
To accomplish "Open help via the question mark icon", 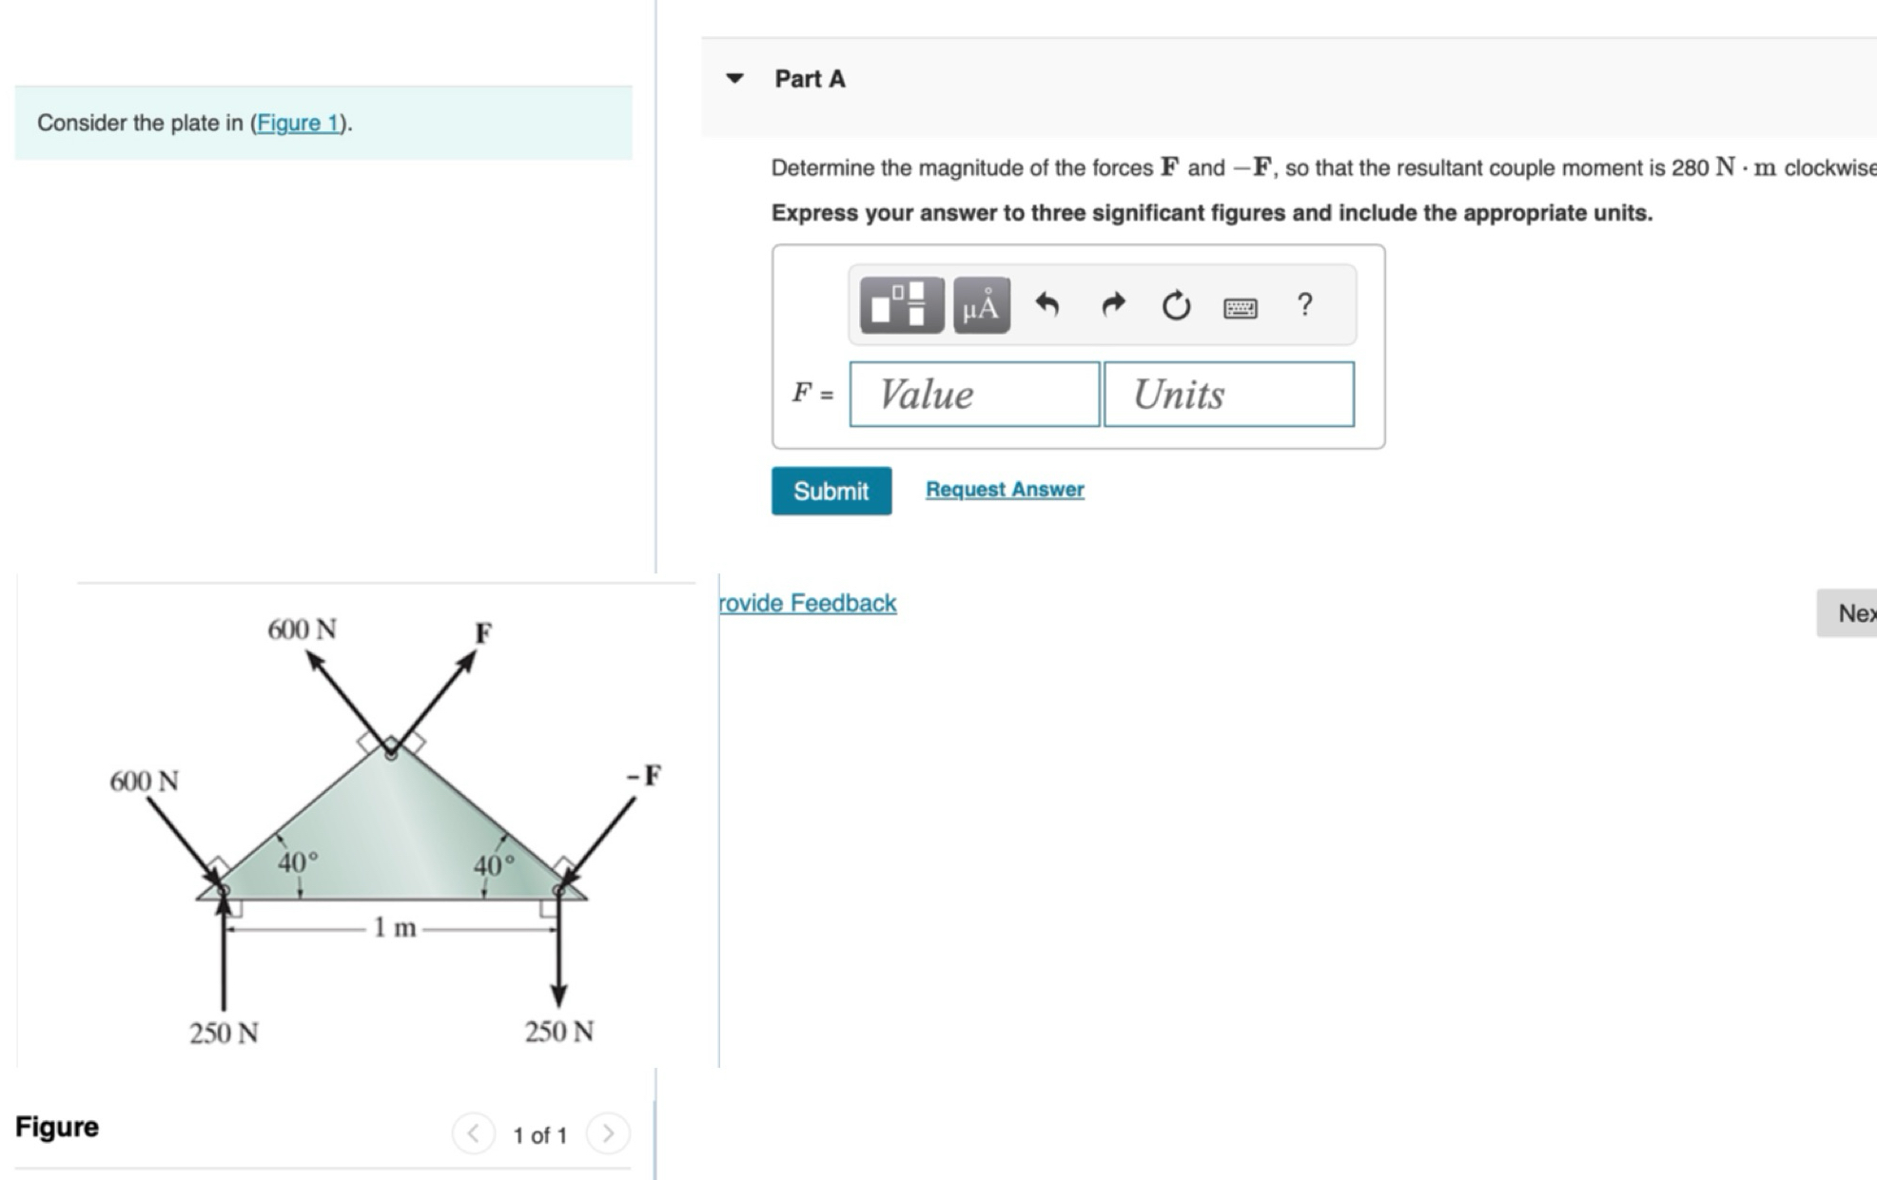I will click(1304, 305).
